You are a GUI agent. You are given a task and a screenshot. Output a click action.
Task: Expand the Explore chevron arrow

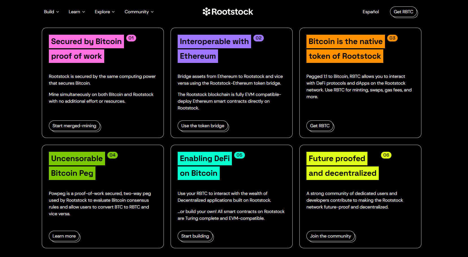113,12
